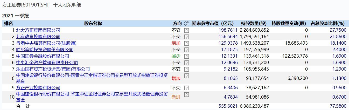Click the 增加 label in 香港中央结算 row
Viewport: 349px width, 110px height.
pyautogui.click(x=176, y=43)
